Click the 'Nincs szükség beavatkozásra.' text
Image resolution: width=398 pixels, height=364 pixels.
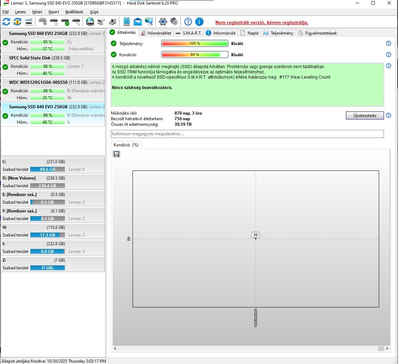(142, 87)
